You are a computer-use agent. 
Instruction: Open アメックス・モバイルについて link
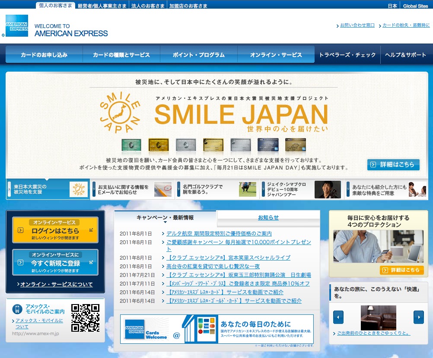pyautogui.click(x=39, y=323)
